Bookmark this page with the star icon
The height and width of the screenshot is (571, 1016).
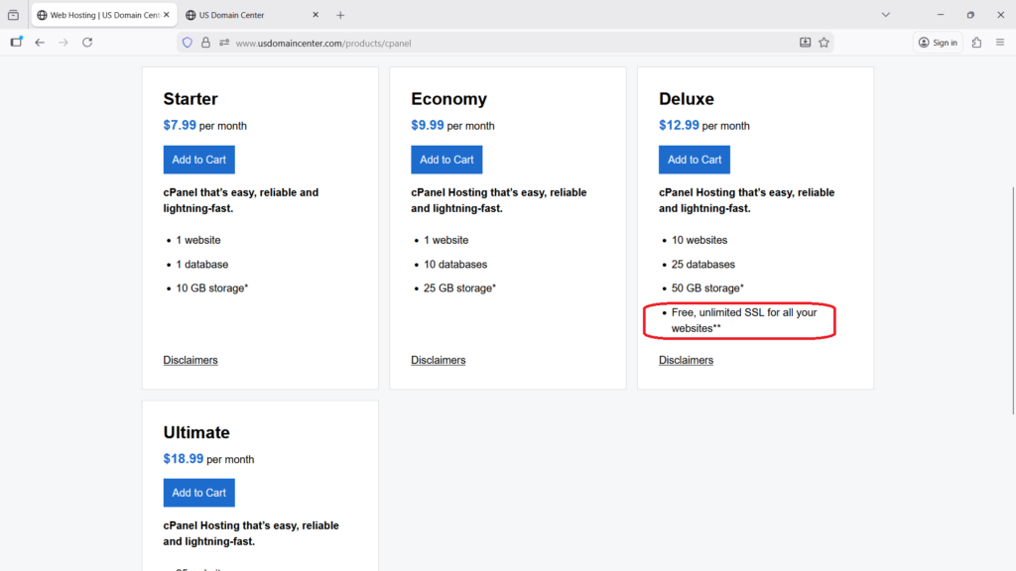[x=824, y=43]
